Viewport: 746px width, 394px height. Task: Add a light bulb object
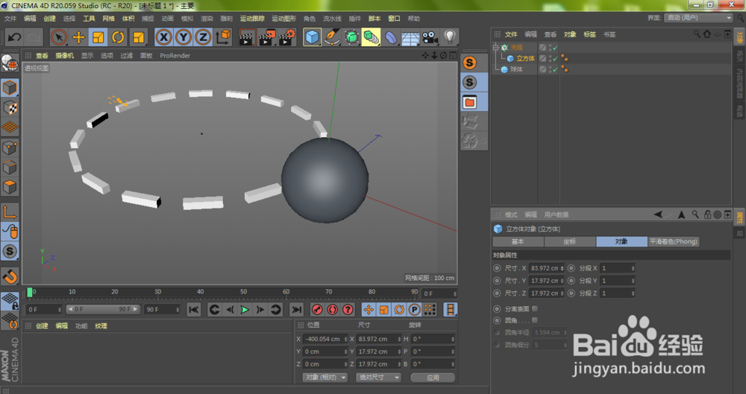tap(450, 37)
